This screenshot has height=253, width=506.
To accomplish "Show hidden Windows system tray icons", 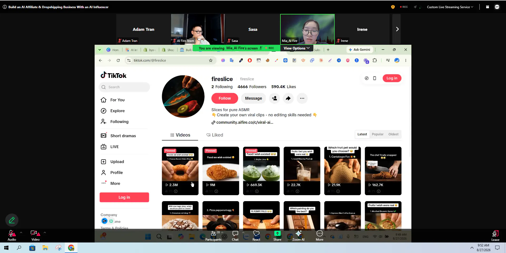I will tap(472, 248).
